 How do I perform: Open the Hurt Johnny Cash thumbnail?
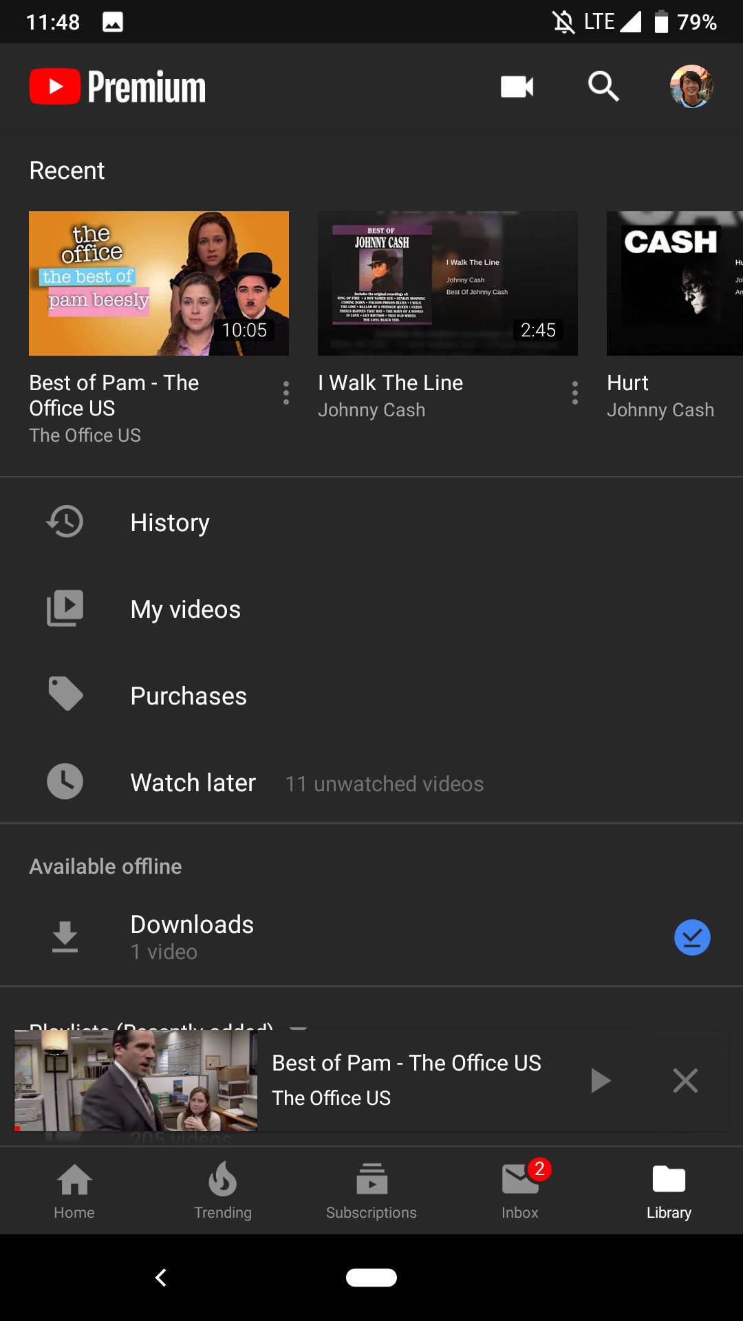[x=674, y=283]
